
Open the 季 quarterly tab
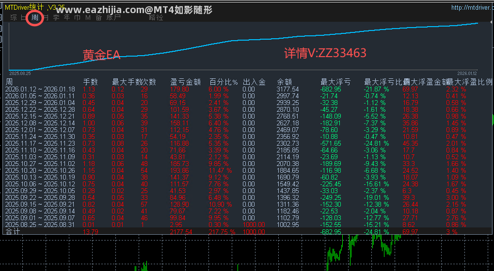56,17
